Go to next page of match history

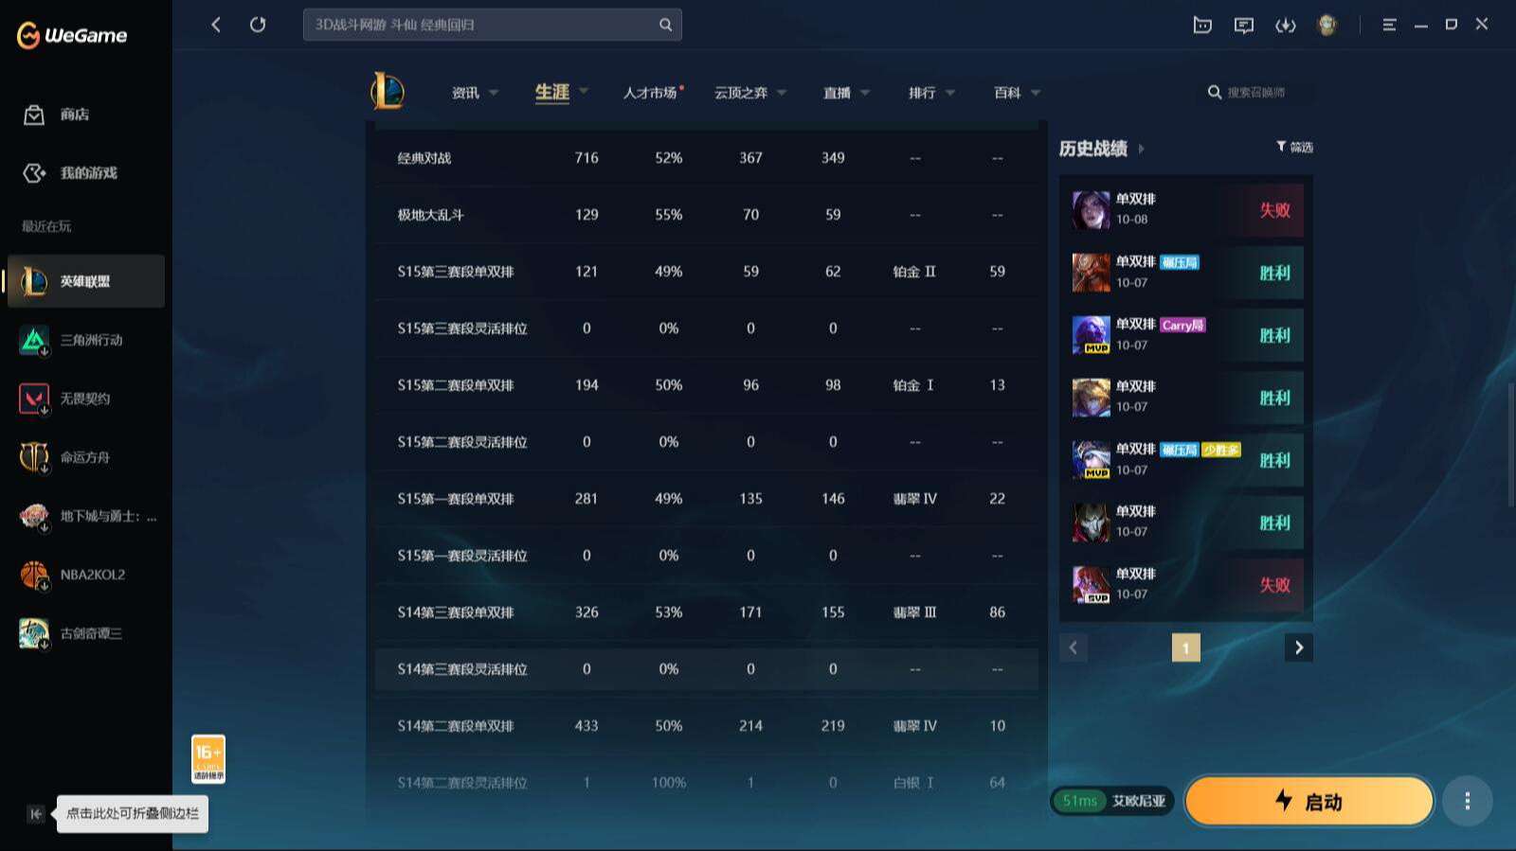point(1298,647)
